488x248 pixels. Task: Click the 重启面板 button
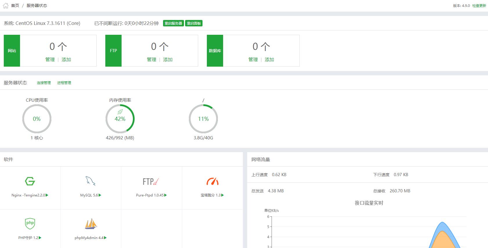(194, 23)
